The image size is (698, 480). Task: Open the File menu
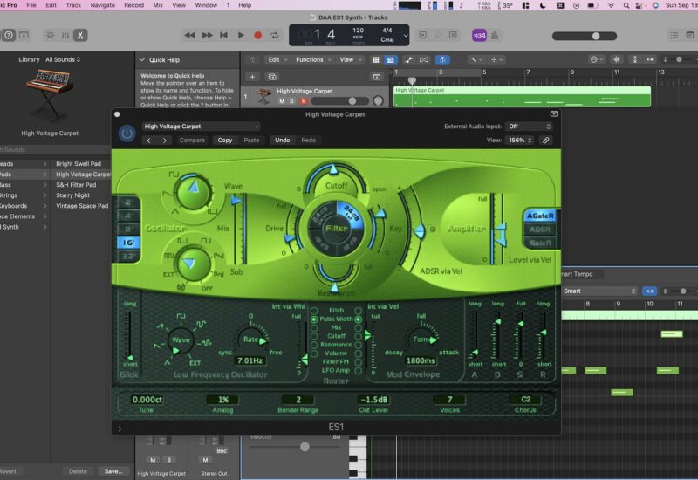point(31,5)
